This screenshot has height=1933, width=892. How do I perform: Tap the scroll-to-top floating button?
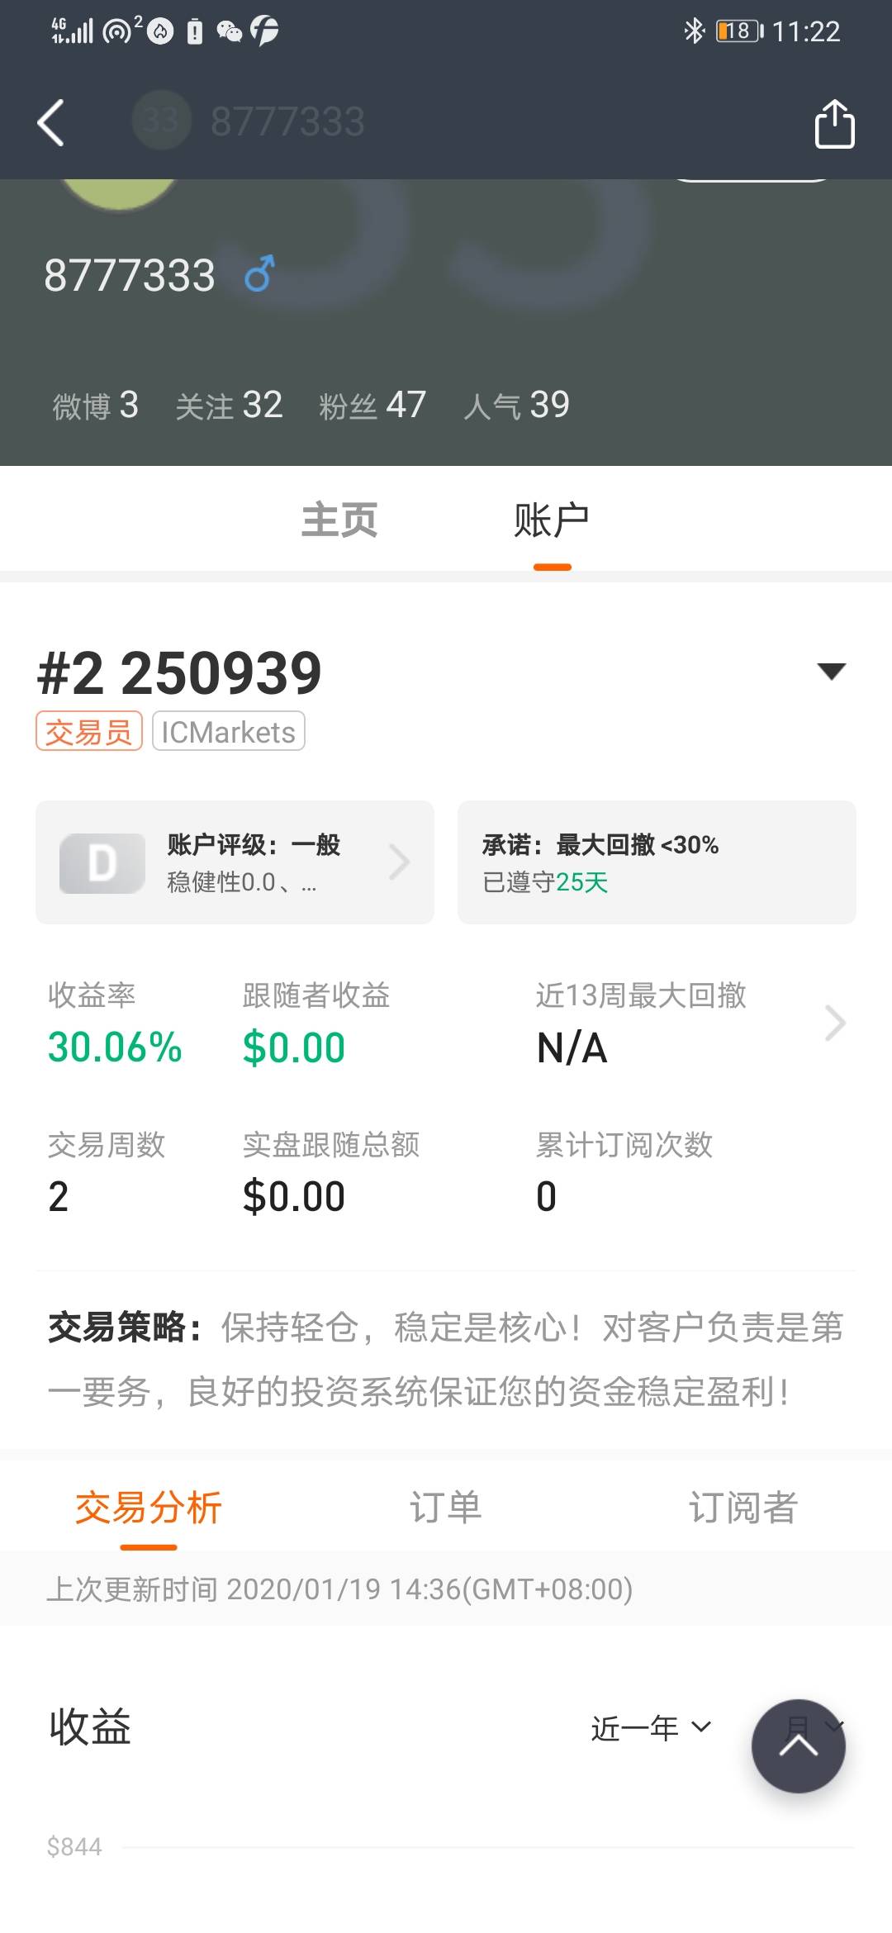tap(798, 1745)
